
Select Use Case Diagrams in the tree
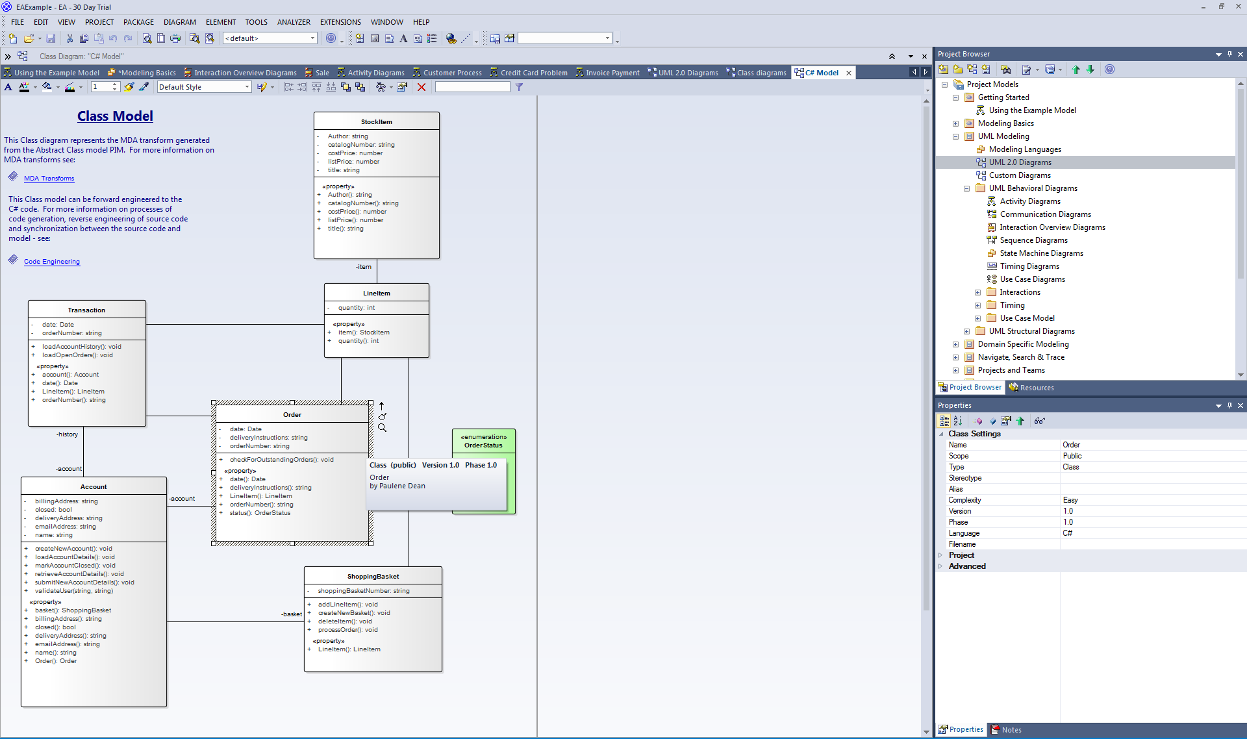(1032, 279)
